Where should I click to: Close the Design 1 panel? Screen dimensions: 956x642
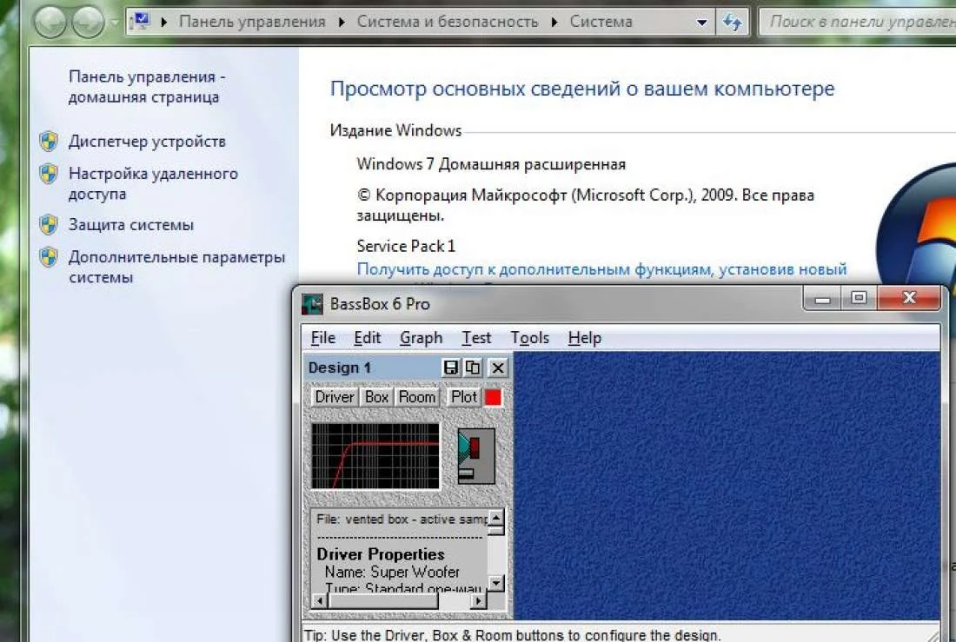(x=497, y=367)
